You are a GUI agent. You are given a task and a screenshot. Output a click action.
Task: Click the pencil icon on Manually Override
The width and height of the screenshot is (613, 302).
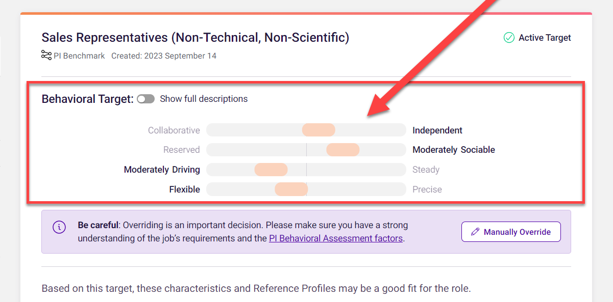point(475,232)
